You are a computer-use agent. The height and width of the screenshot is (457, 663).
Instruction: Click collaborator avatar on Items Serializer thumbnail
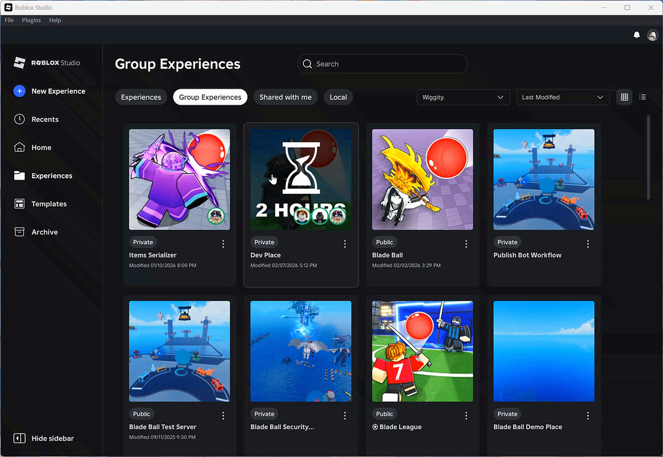216,216
